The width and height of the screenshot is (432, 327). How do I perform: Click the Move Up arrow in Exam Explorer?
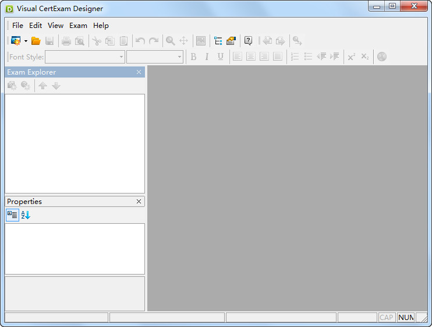(x=43, y=86)
